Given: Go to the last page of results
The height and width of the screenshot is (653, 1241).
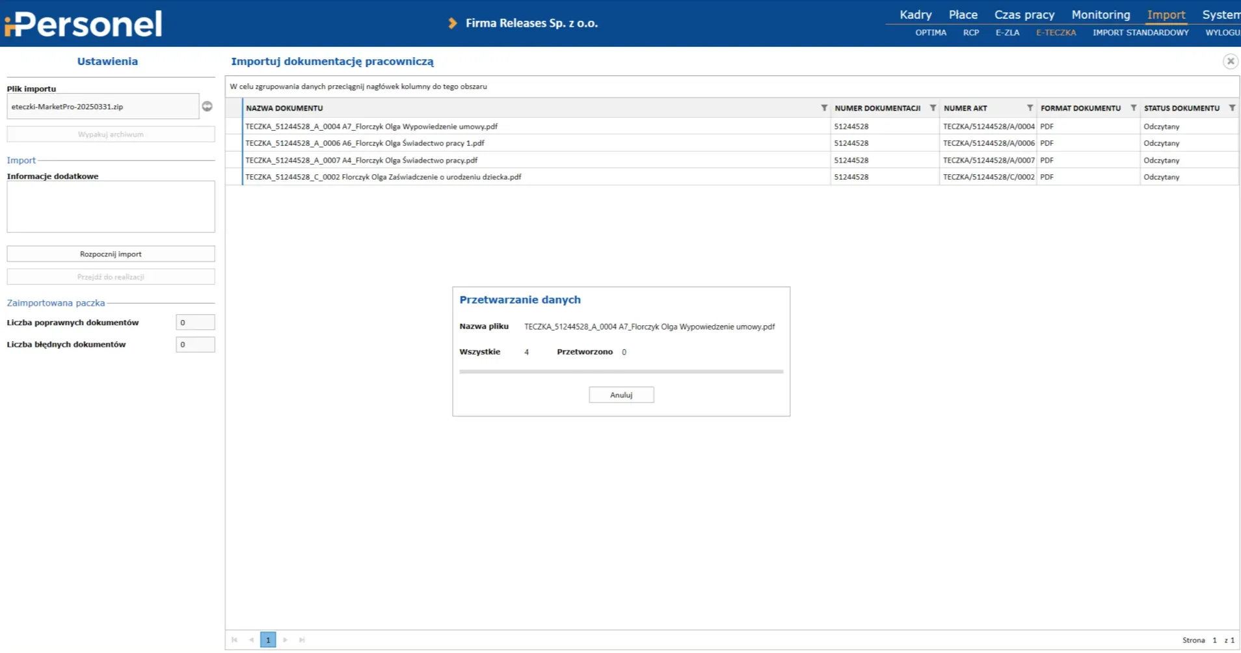Looking at the screenshot, I should click(302, 640).
